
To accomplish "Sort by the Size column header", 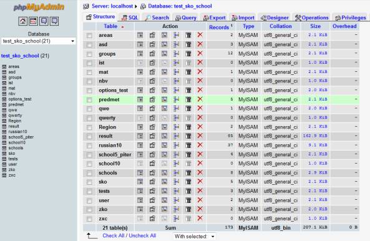I will 315,26.
